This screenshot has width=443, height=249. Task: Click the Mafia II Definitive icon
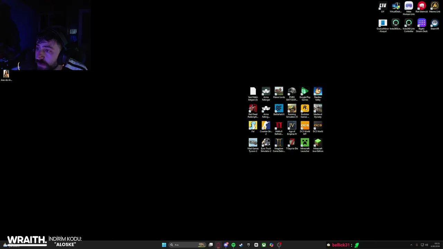point(279,128)
